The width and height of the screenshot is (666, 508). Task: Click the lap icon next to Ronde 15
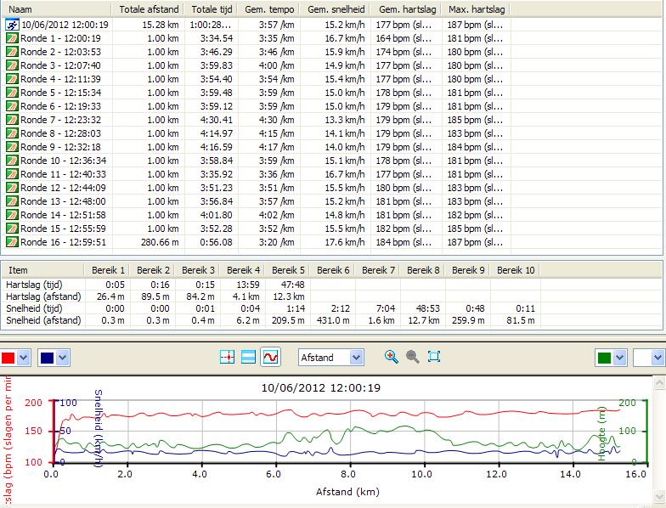click(12, 229)
